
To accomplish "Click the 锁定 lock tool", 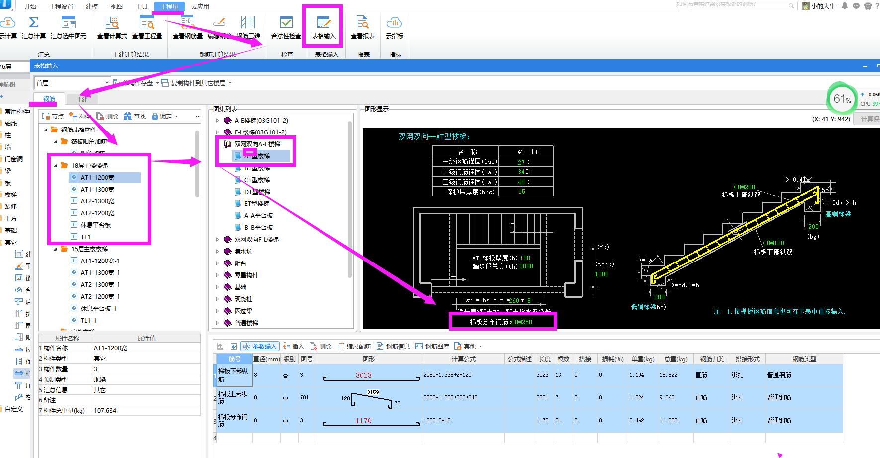I will coord(162,116).
